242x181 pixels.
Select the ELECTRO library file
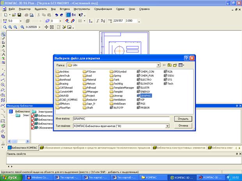144,79
